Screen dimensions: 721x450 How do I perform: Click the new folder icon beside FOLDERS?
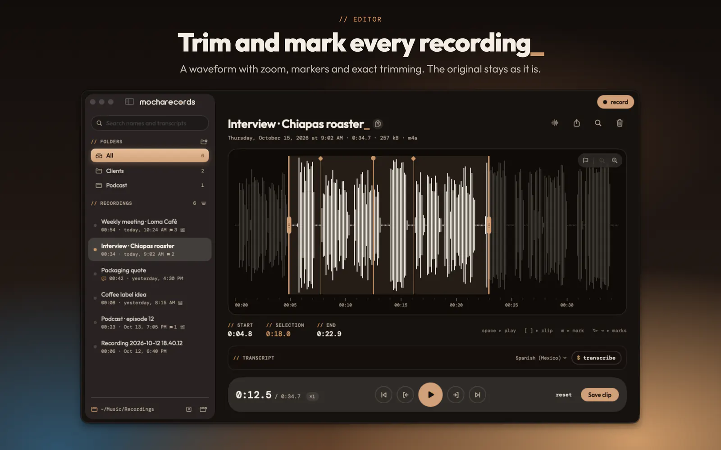(x=204, y=141)
